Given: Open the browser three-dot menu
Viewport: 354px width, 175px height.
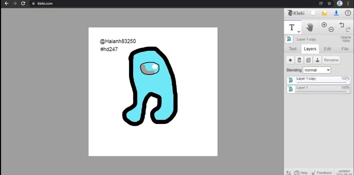Looking at the screenshot, I should tap(348, 3).
